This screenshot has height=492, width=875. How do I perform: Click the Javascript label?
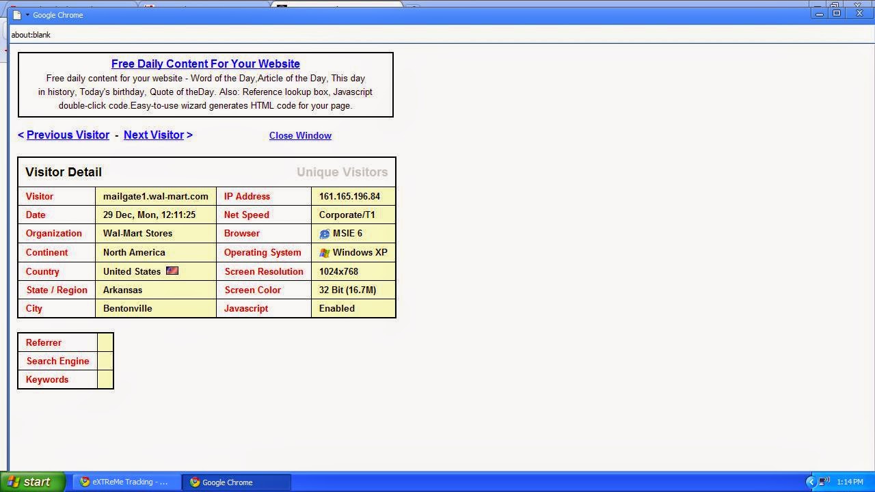point(246,308)
